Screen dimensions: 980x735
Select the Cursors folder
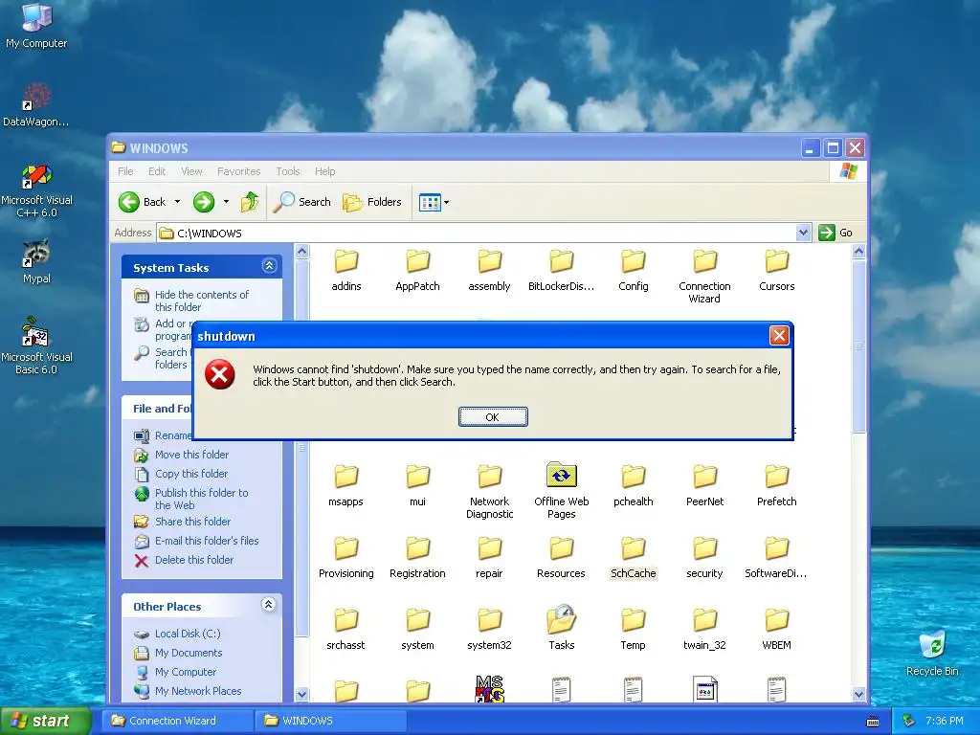tap(777, 271)
